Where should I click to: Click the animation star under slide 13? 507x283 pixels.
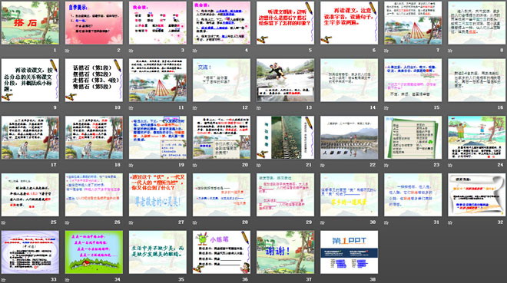(259, 108)
